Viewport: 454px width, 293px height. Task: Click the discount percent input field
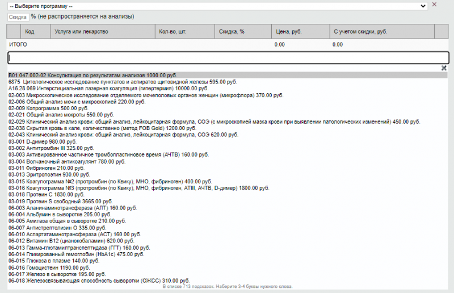click(x=18, y=17)
